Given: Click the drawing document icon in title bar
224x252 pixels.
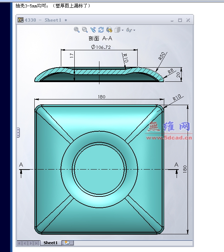Looking at the screenshot, I should (x=21, y=20).
